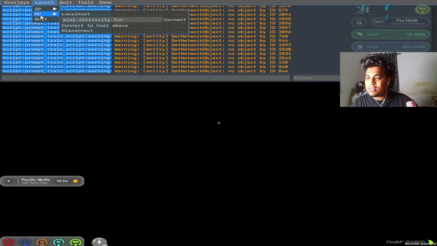Click the green stamina runner indicator
Image resolution: width=437 pixels, height=246 pixels.
pos(75,242)
